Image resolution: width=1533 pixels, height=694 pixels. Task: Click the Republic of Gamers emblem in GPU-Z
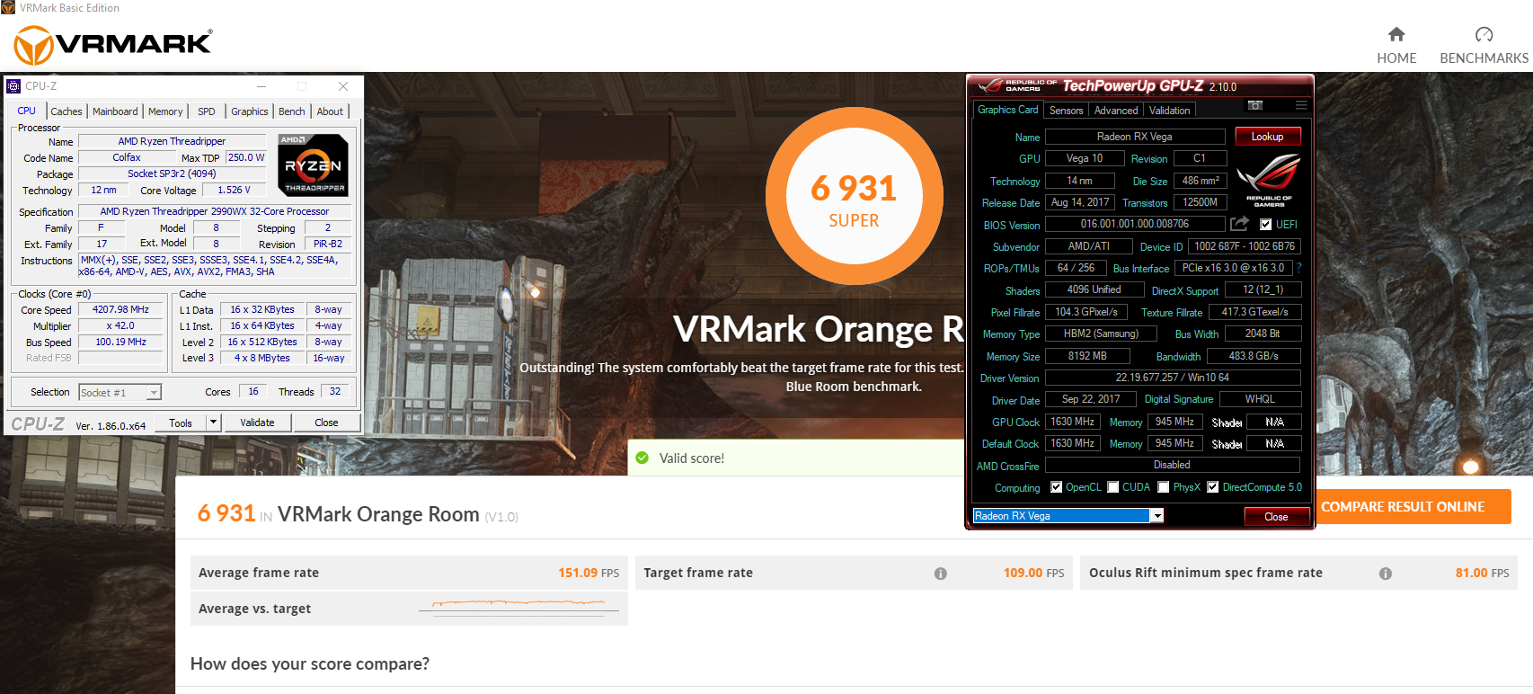pos(1269,180)
